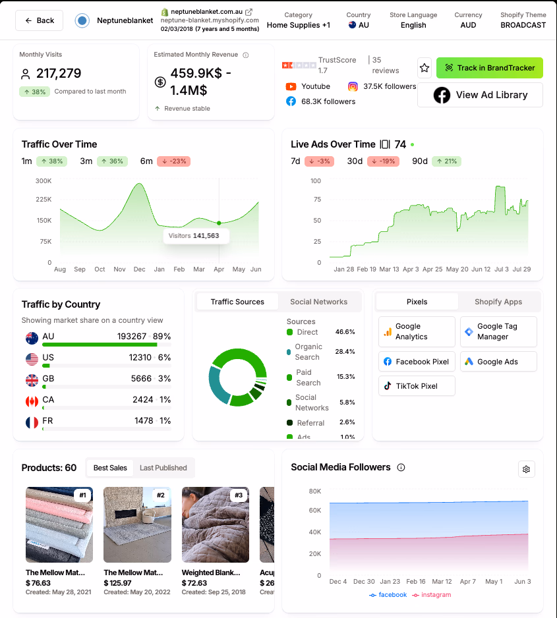This screenshot has width=557, height=618.
Task: Open the Facebook 68.3K followers icon
Action: tap(291, 101)
